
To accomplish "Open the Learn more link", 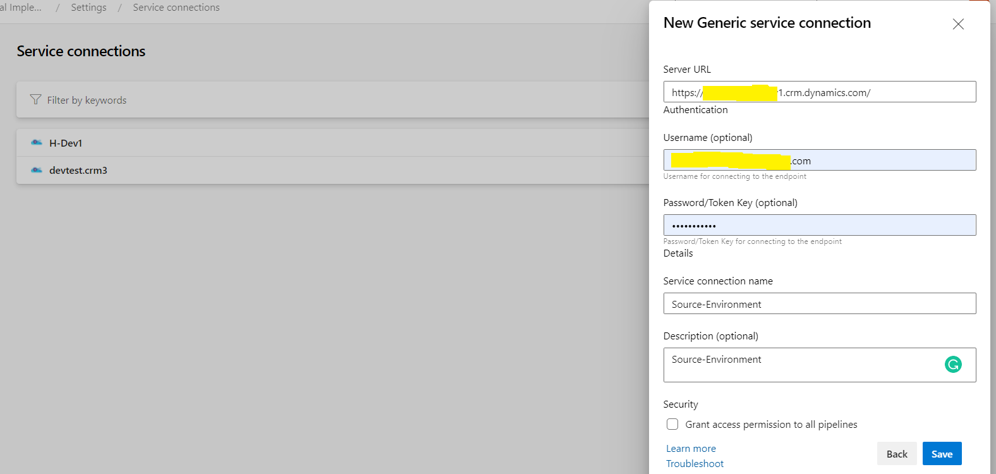I will (691, 449).
